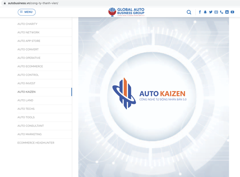Open the Snapchat social icon

pos(205,12)
